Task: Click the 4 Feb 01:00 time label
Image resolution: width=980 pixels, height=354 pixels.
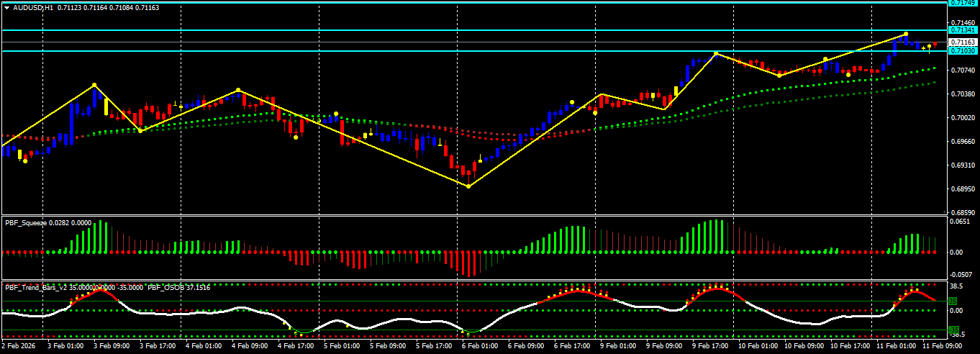Action: pyautogui.click(x=204, y=346)
